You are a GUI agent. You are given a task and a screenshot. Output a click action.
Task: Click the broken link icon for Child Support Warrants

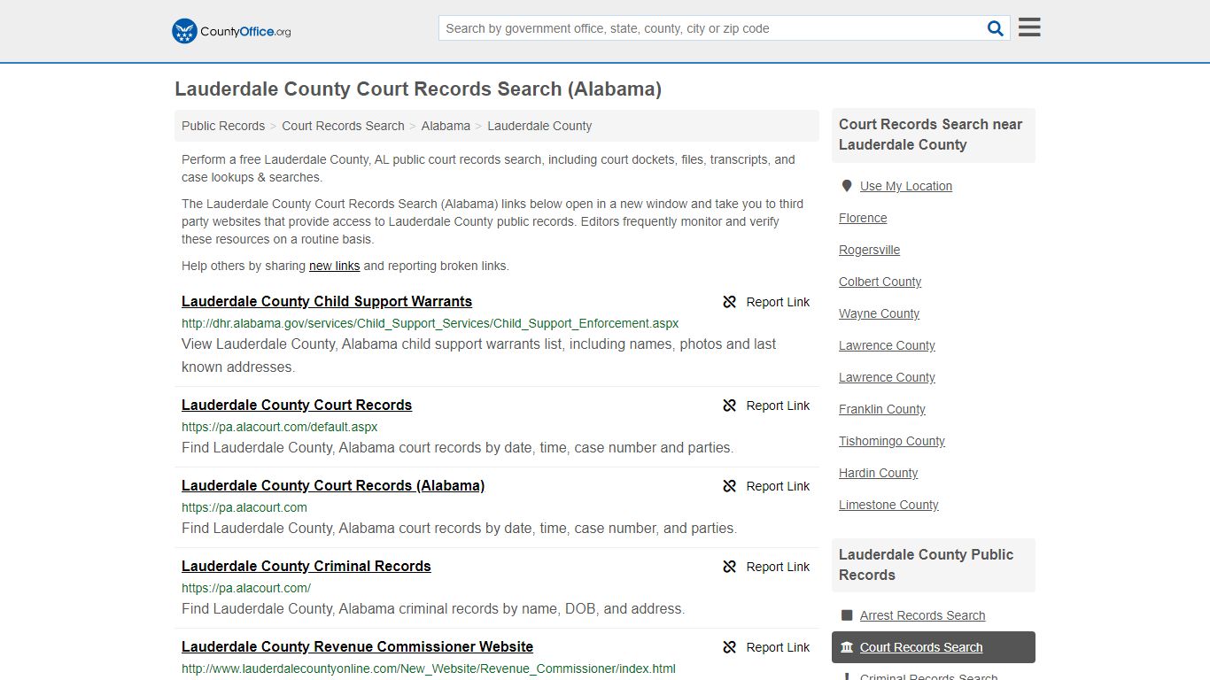tap(730, 302)
